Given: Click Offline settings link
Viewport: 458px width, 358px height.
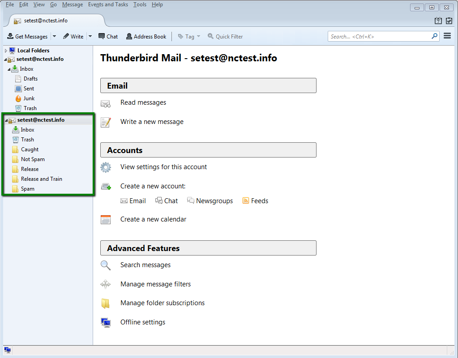Looking at the screenshot, I should pyautogui.click(x=143, y=322).
